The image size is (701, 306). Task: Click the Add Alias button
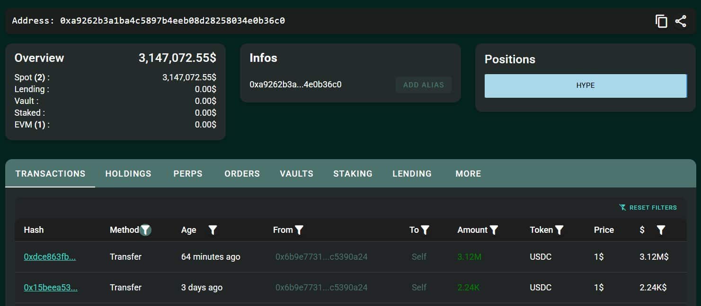coord(424,85)
